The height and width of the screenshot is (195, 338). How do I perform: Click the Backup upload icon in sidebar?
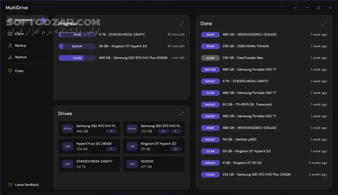11,45
